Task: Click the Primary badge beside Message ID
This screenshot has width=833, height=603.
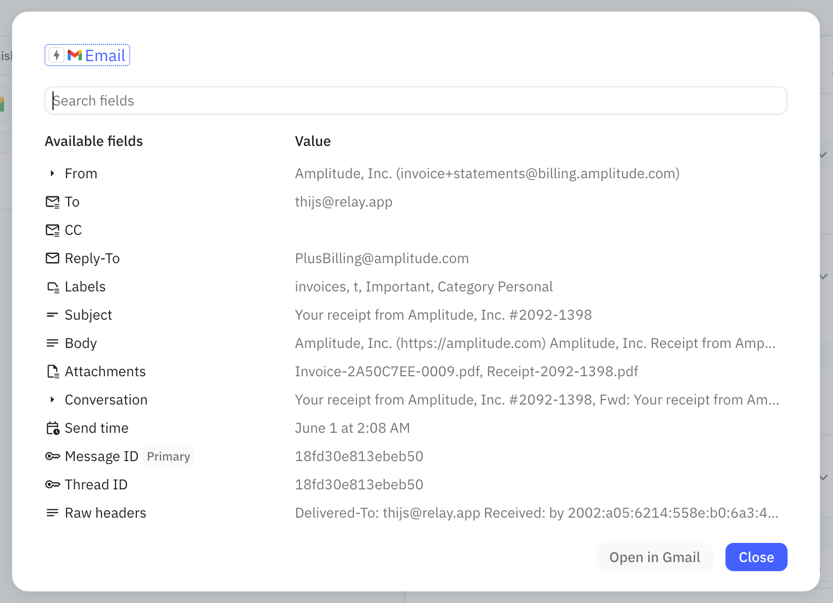Action: [169, 457]
